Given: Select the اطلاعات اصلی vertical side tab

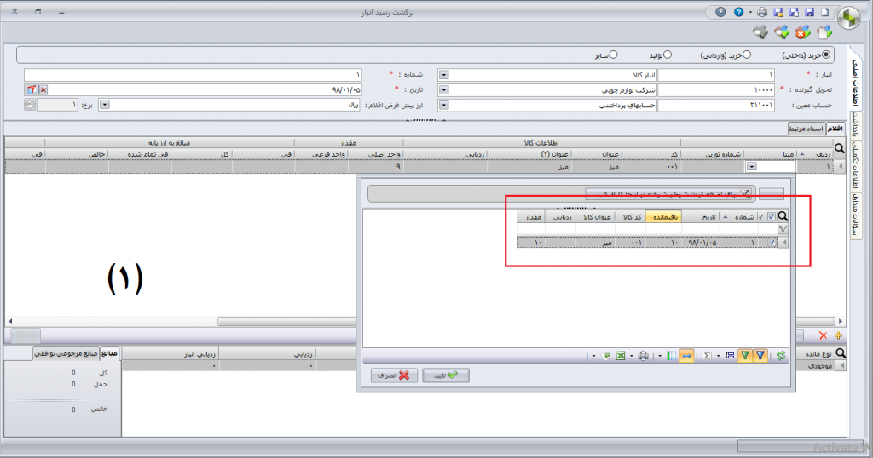Looking at the screenshot, I should [x=855, y=83].
